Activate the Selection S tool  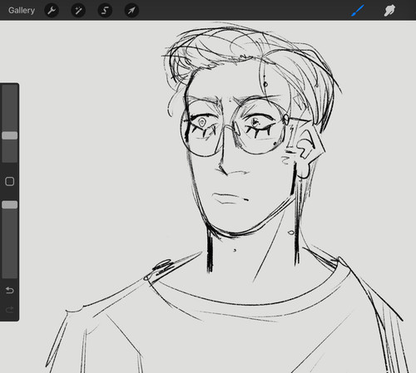(x=105, y=11)
